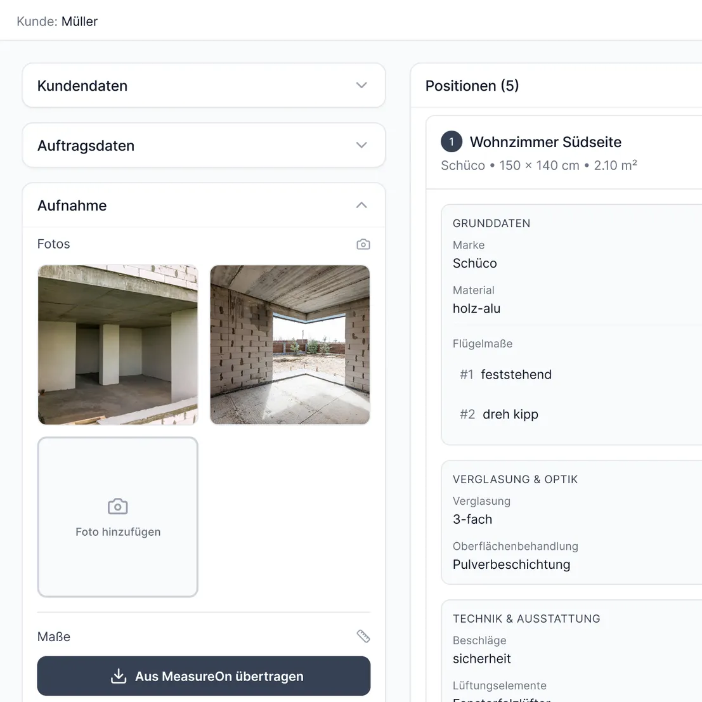This screenshot has height=702, width=702.
Task: Click the ruler icon next to Maße
Action: (x=363, y=636)
